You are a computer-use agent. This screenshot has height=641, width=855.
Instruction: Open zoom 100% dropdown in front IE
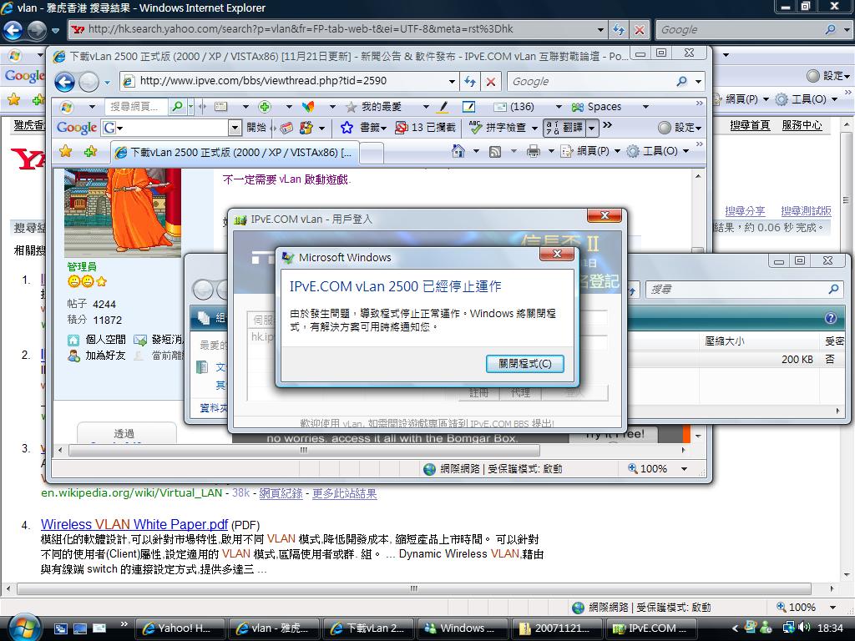click(x=685, y=469)
